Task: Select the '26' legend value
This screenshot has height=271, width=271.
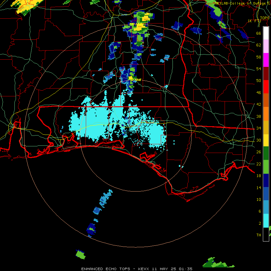Action: 259,152
